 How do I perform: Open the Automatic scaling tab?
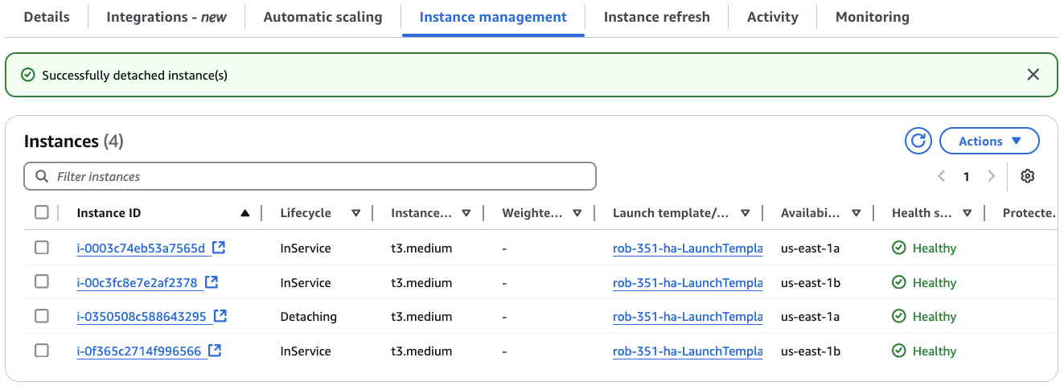point(322,17)
